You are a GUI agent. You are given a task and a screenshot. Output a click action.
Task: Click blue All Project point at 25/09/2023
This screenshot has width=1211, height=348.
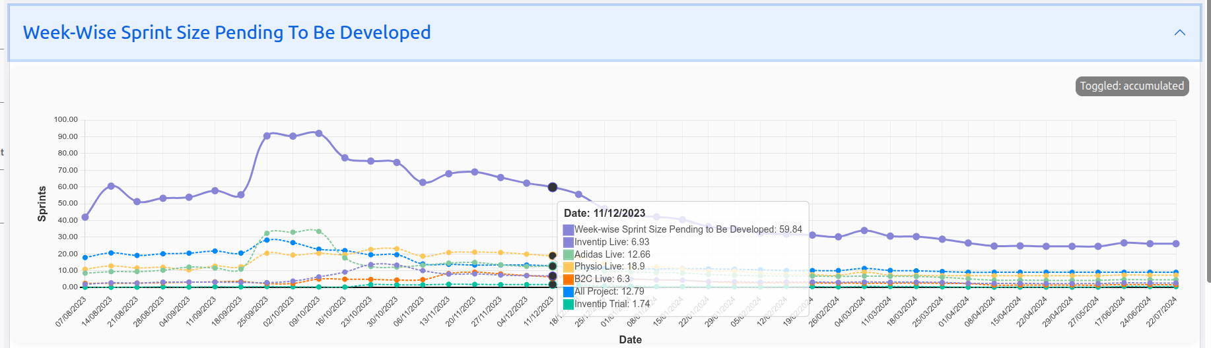click(x=267, y=239)
